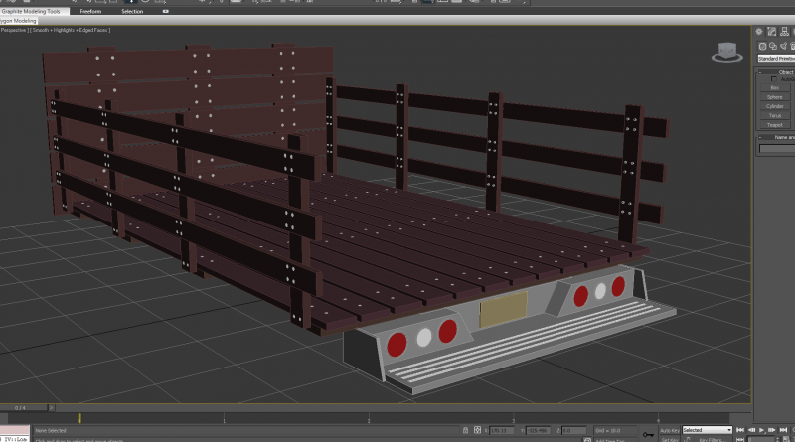Switch to the Freeform tab
This screenshot has width=795, height=442.
click(90, 11)
